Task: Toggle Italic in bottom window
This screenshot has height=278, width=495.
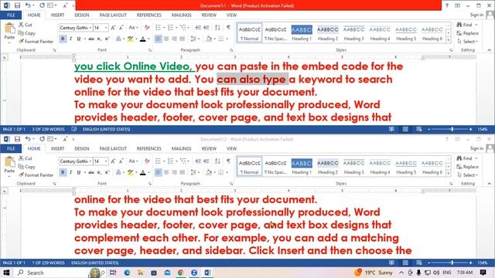Action: click(x=70, y=172)
